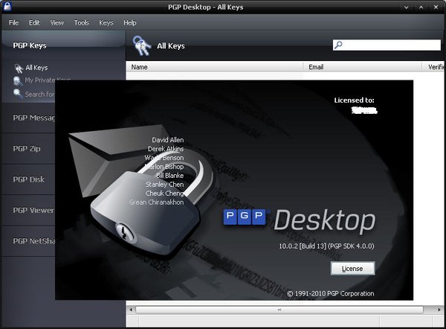
Task: Sort by the Name column header
Action: 215,67
